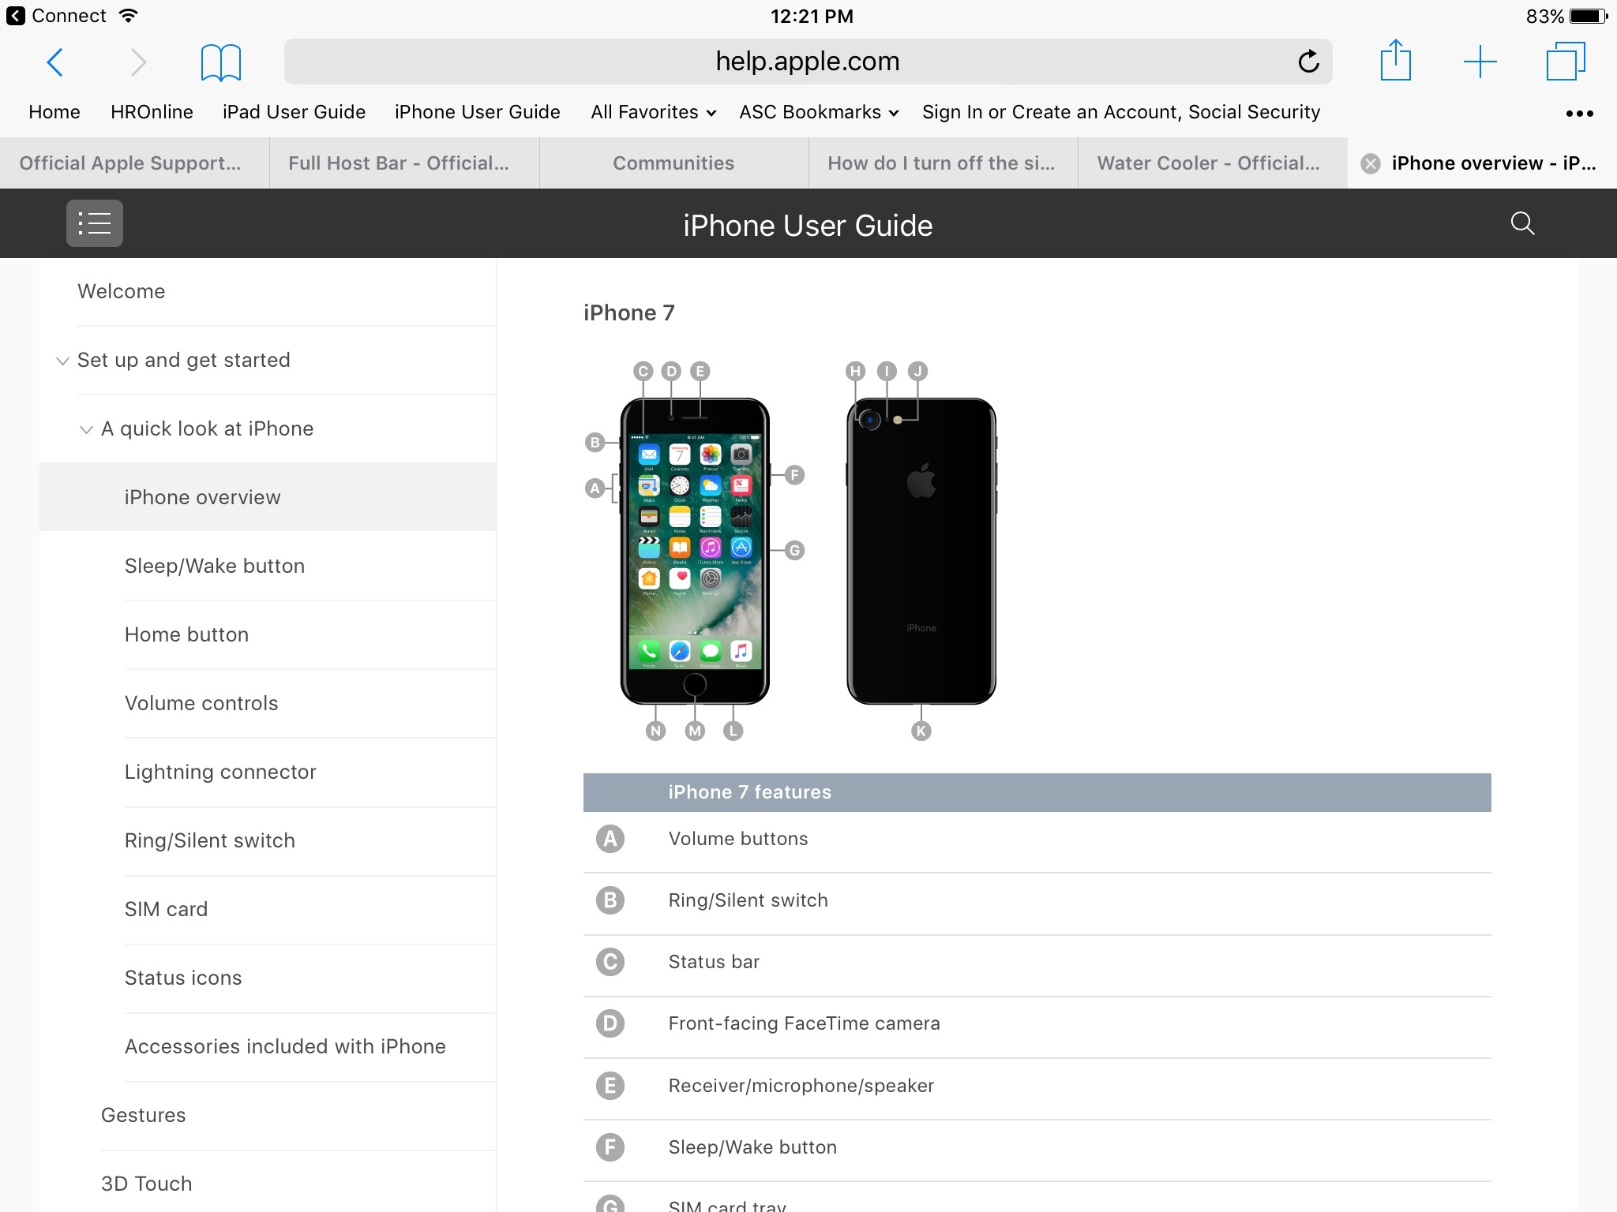Open the iPad User Guide bookmark
Screen dimensions: 1617x1212
pyautogui.click(x=294, y=112)
